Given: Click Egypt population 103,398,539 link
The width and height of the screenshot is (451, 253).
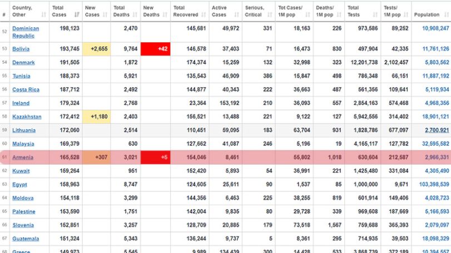Looking at the screenshot, I should pos(434,184).
